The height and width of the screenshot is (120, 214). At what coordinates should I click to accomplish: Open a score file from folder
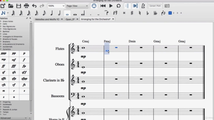[x=11, y=6]
